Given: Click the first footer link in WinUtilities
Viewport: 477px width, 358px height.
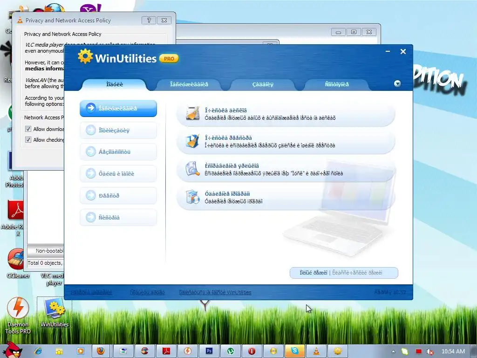Looking at the screenshot, I should (x=91, y=292).
